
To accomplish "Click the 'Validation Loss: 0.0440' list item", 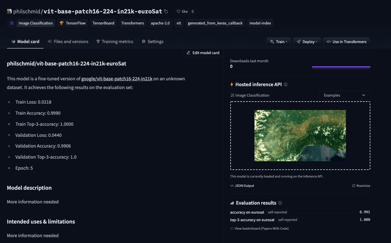I will [x=39, y=135].
